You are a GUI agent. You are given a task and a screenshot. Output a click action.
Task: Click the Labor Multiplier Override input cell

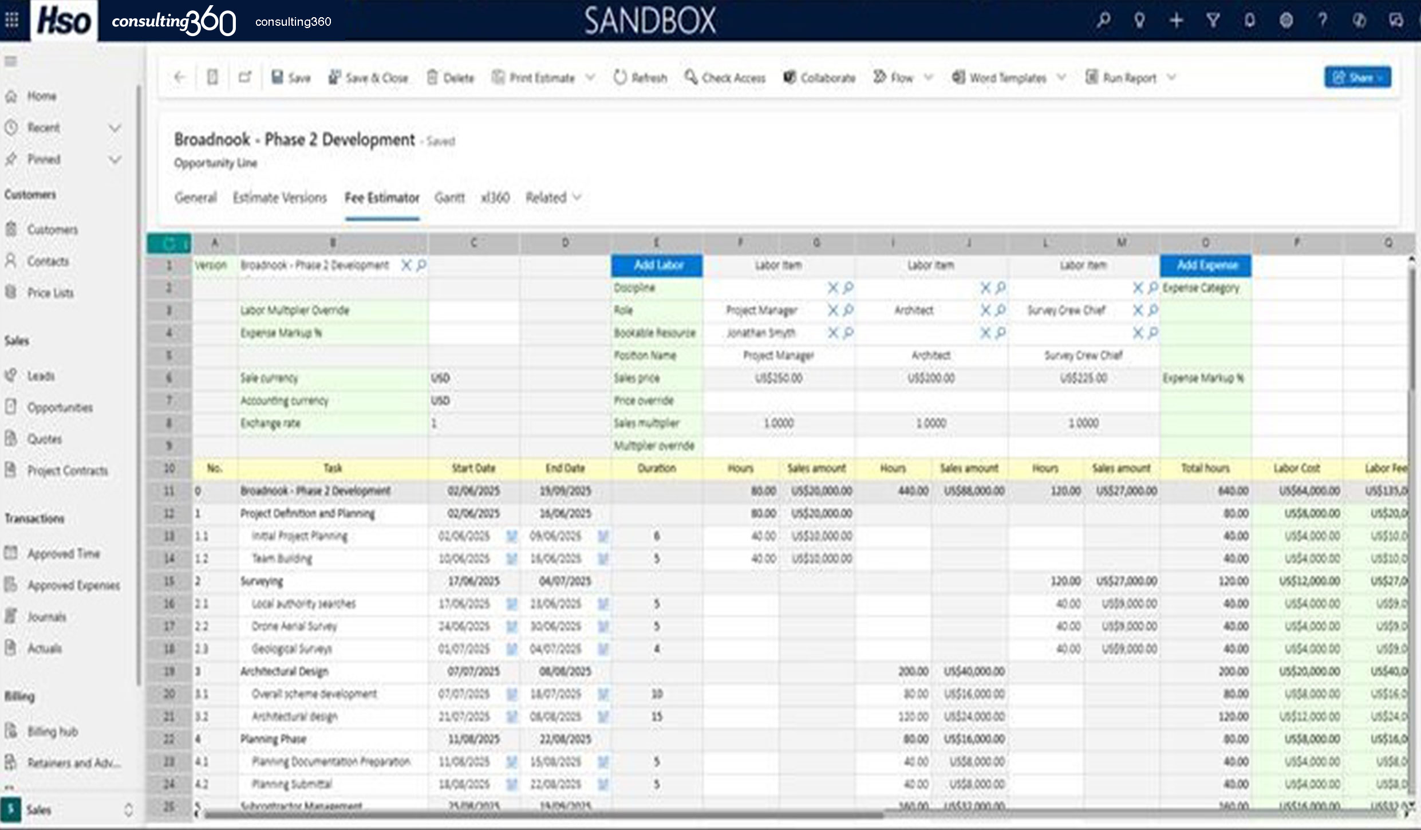coord(474,310)
